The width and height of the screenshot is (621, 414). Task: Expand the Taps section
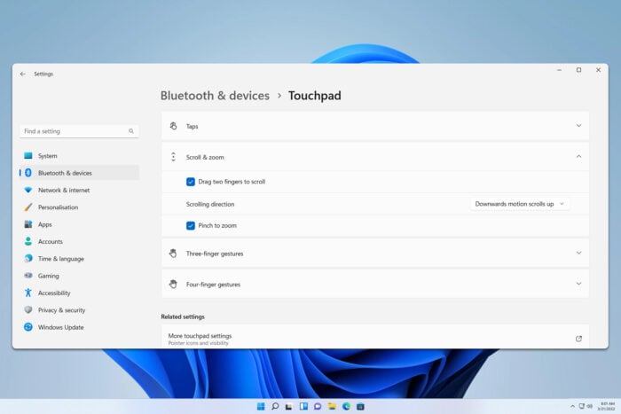[x=578, y=126]
